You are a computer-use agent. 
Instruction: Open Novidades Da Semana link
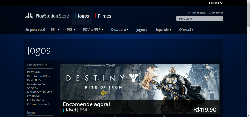(x=36, y=86)
